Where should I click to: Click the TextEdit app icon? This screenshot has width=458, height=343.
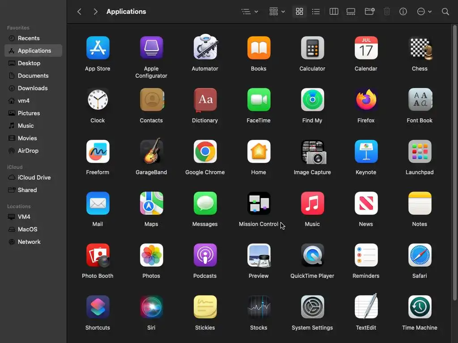point(366,306)
